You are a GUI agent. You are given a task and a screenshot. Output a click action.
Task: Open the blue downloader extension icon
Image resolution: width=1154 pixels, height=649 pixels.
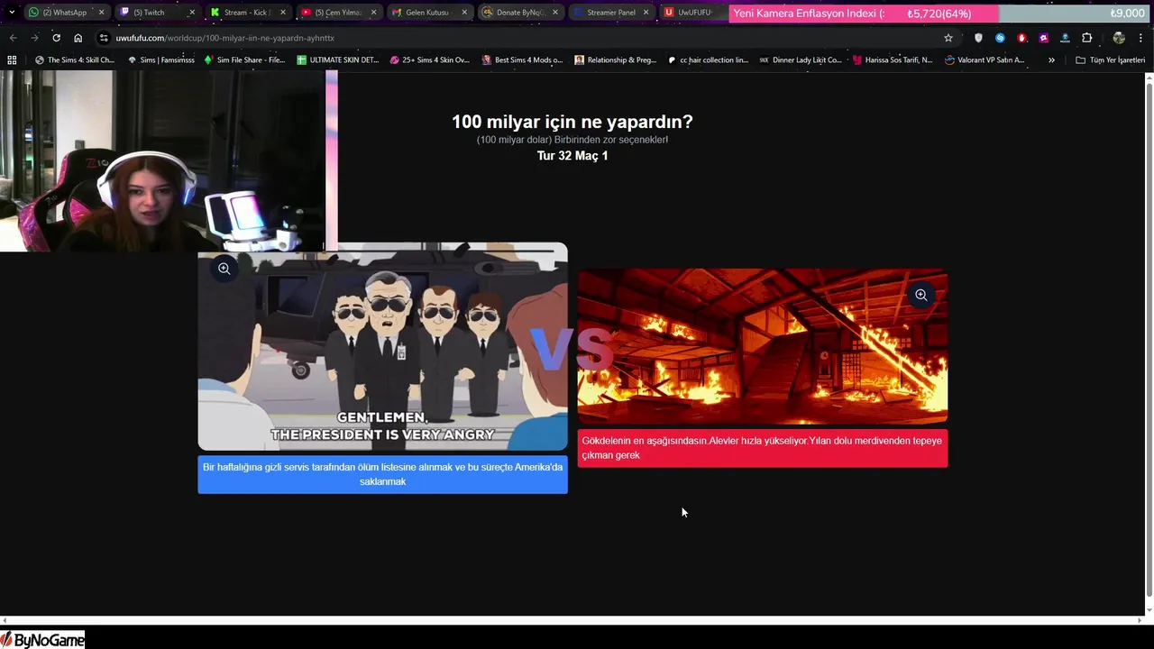(1065, 38)
